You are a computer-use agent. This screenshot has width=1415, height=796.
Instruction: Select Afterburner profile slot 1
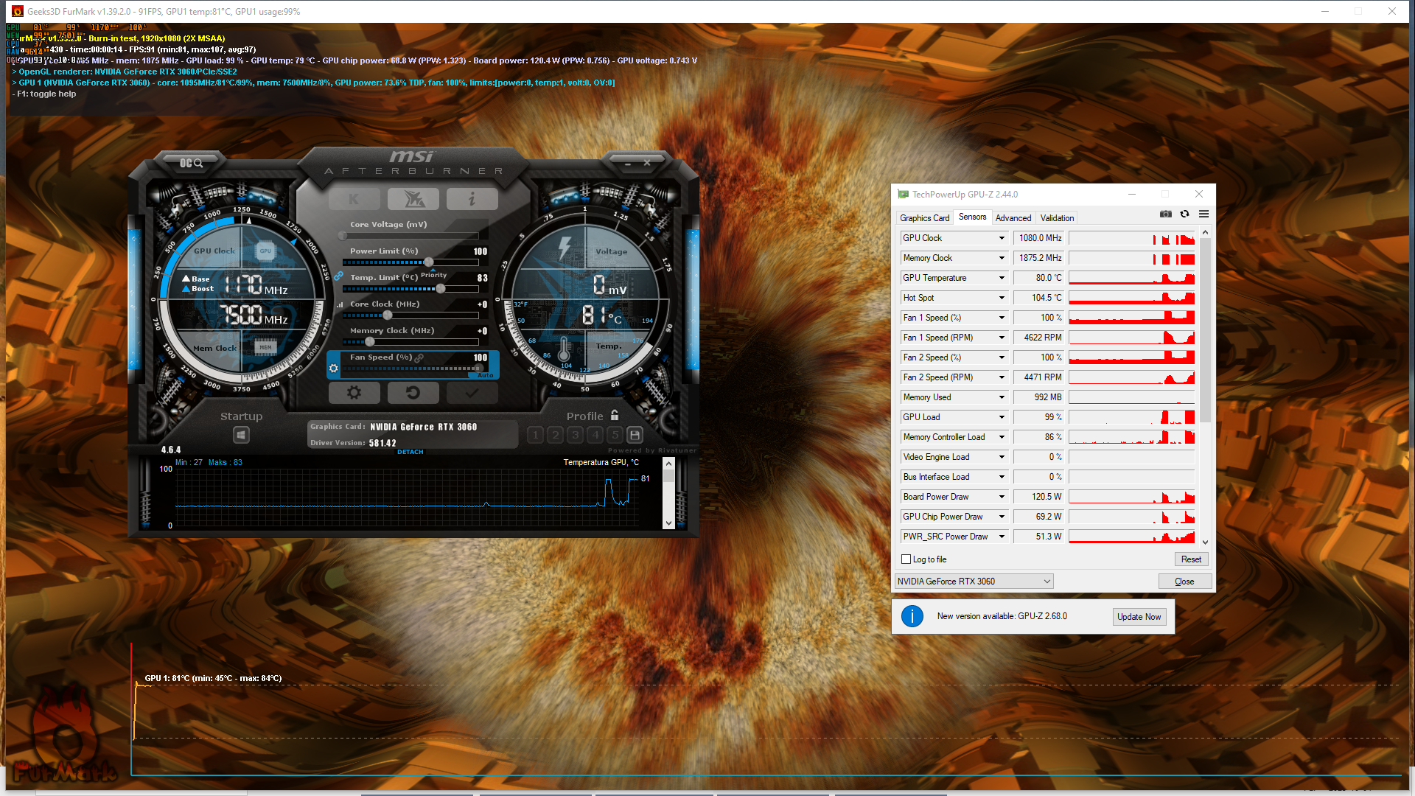coord(536,435)
